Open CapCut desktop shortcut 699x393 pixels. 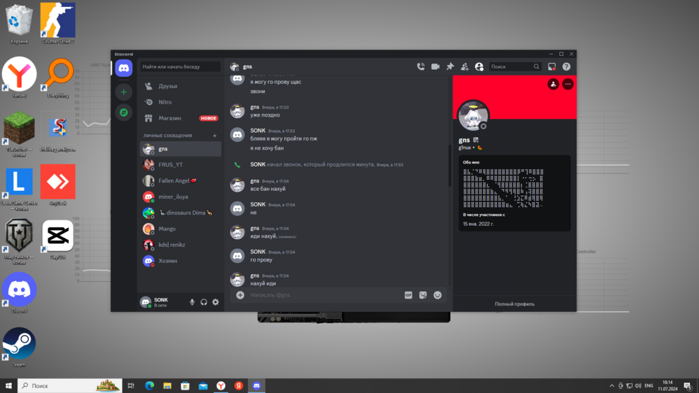(x=57, y=239)
